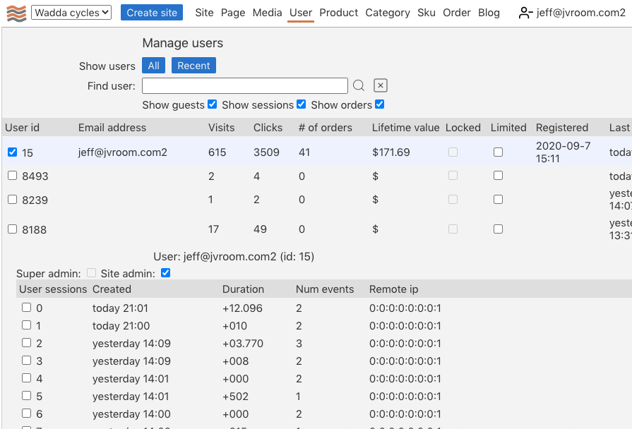Select the User menu tab
632x429 pixels.
(301, 13)
